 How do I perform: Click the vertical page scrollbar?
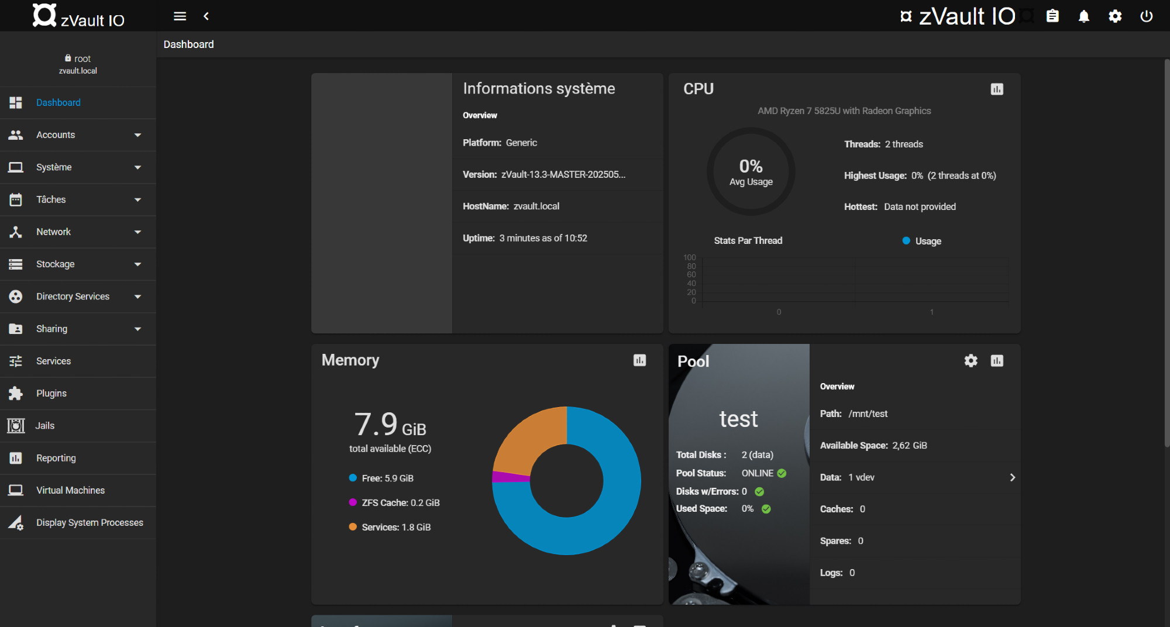point(1166,253)
